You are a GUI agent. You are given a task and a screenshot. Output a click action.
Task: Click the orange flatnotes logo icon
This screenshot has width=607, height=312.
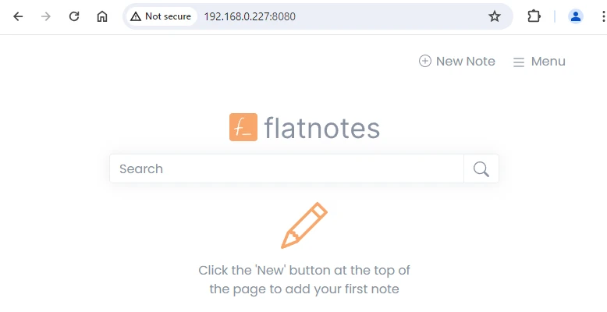coord(243,127)
